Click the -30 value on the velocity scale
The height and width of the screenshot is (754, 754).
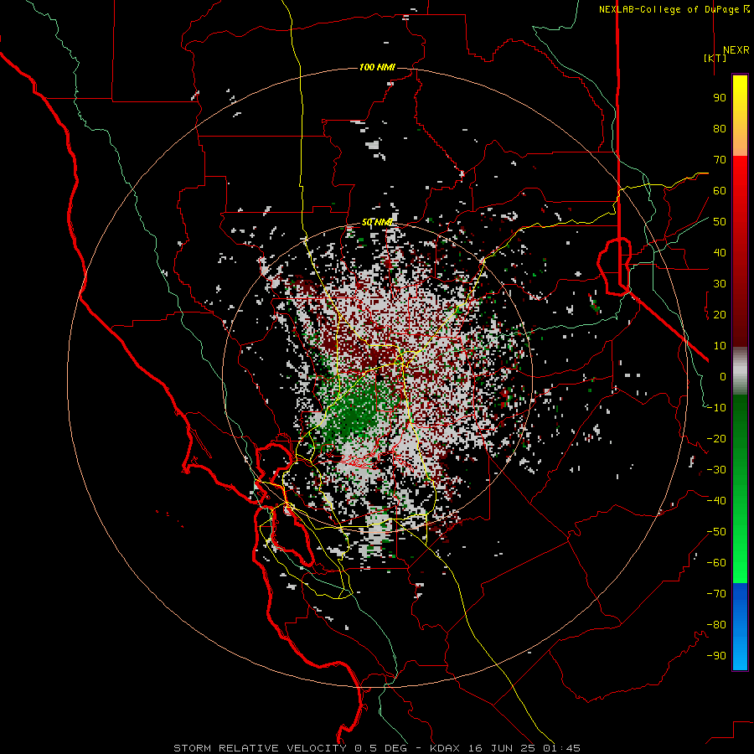click(716, 470)
